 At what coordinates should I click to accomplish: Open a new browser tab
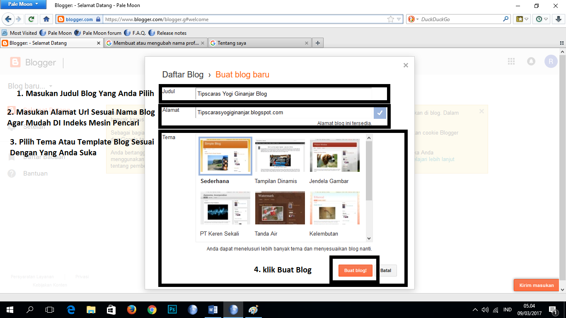point(318,43)
